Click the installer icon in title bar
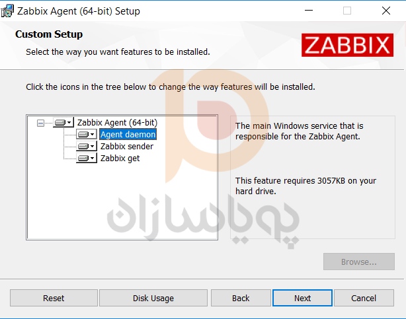This screenshot has height=319, width=406. pos(7,11)
